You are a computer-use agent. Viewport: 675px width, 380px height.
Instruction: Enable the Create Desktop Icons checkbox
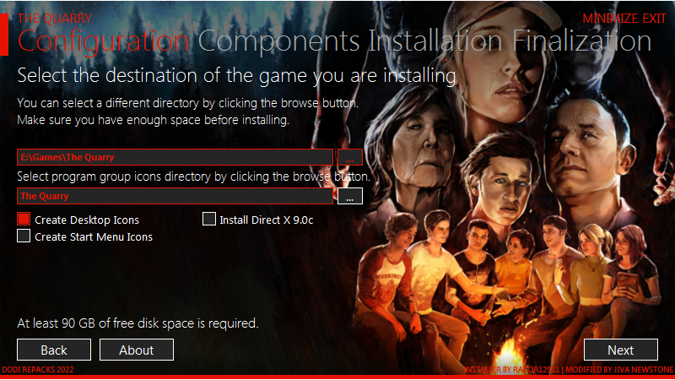coord(24,220)
